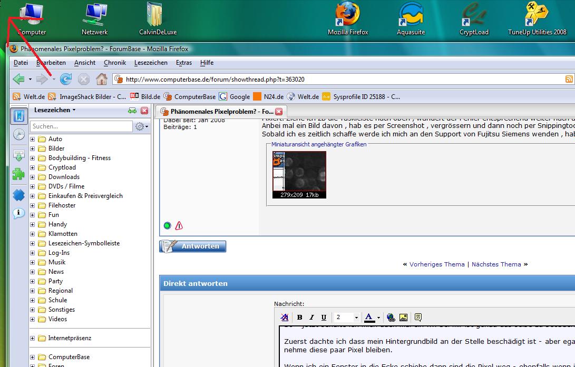This screenshot has width=575, height=367.
Task: Go back with the green back arrow
Action: click(x=18, y=79)
